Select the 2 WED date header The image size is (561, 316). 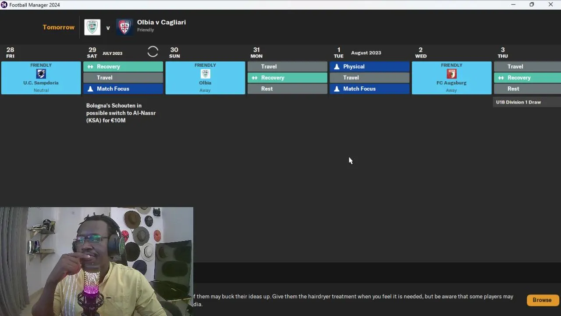(421, 53)
